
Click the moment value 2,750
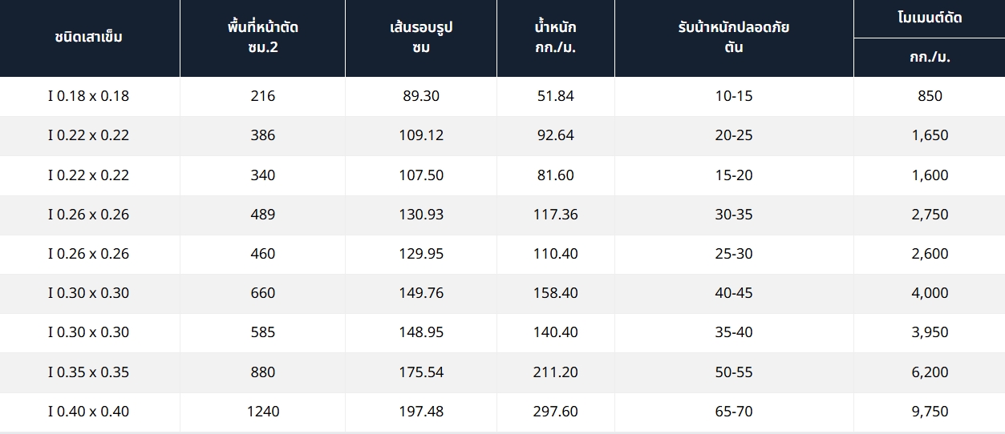pos(930,215)
